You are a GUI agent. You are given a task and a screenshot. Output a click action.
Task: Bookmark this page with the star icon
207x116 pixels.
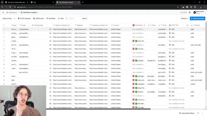pyautogui.click(x=178, y=7)
